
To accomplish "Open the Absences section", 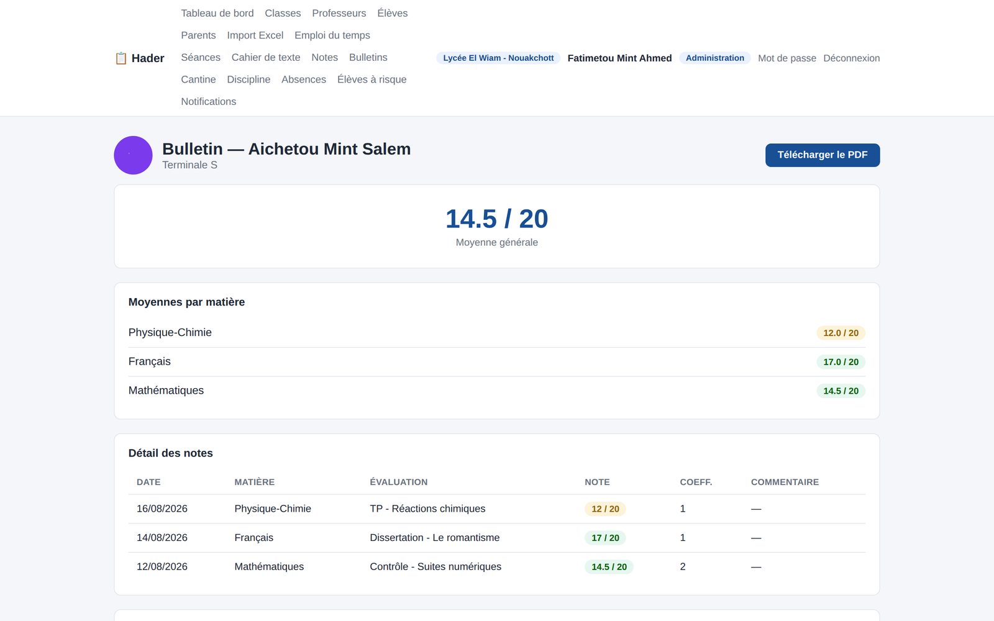I will (304, 79).
